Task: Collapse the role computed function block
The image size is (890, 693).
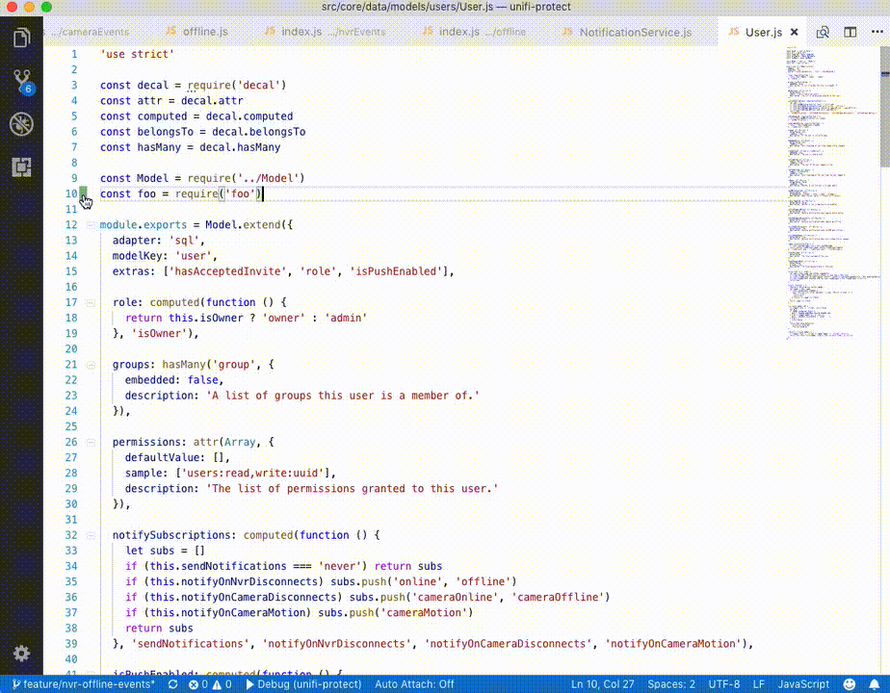Action: pos(89,301)
